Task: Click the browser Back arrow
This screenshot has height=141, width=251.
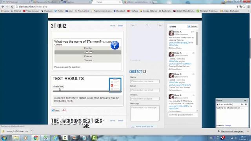Action: (x=3, y=7)
